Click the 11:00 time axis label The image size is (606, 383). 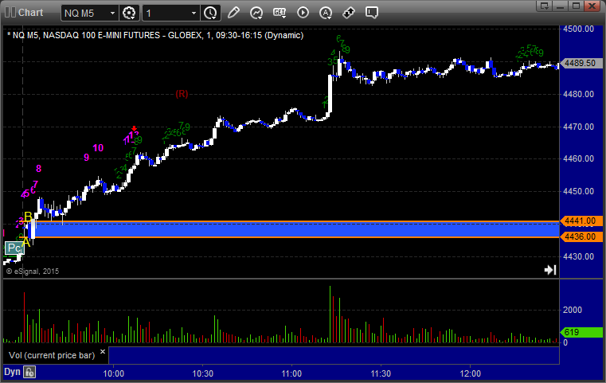tap(291, 373)
